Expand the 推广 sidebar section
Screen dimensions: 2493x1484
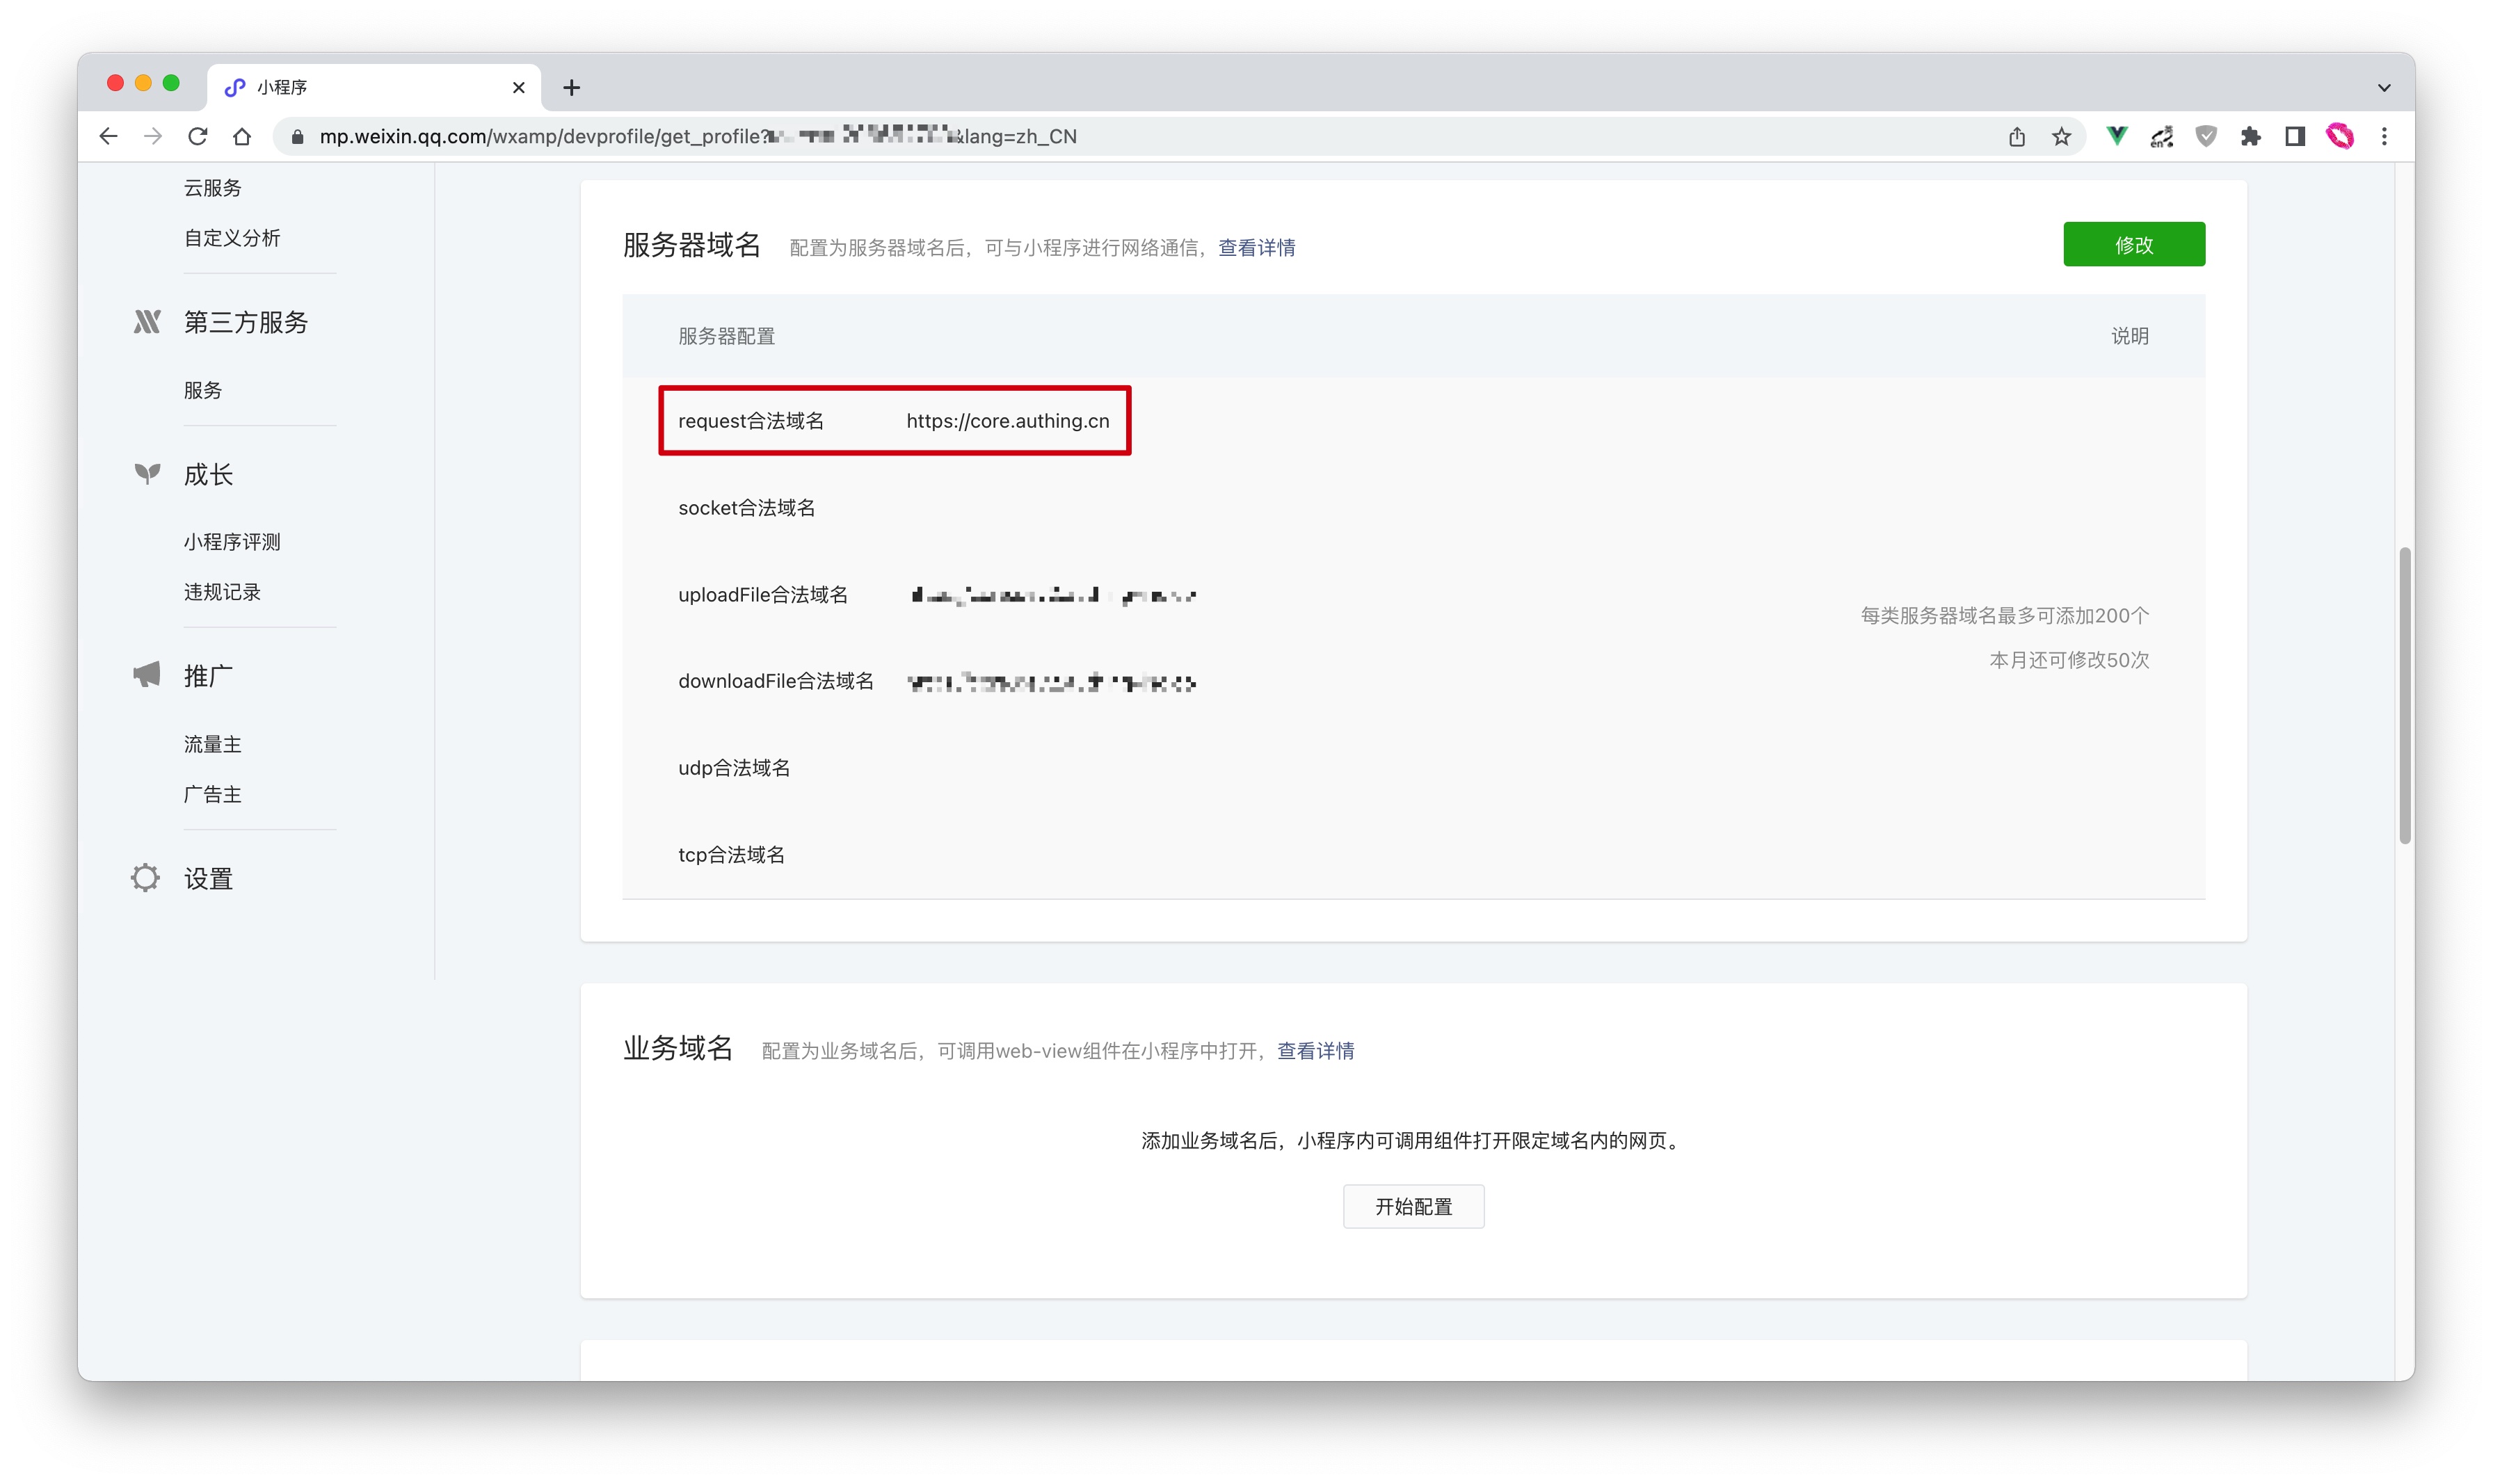tap(208, 676)
